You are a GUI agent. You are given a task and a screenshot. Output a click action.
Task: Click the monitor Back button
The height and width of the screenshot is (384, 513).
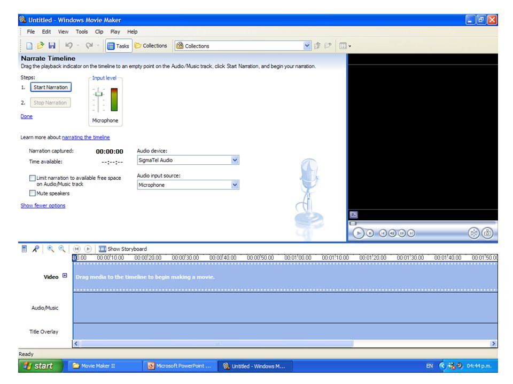tap(383, 233)
